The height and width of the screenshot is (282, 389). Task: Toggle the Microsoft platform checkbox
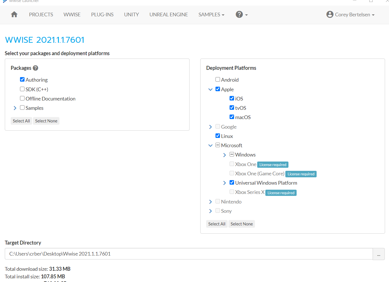(218, 145)
